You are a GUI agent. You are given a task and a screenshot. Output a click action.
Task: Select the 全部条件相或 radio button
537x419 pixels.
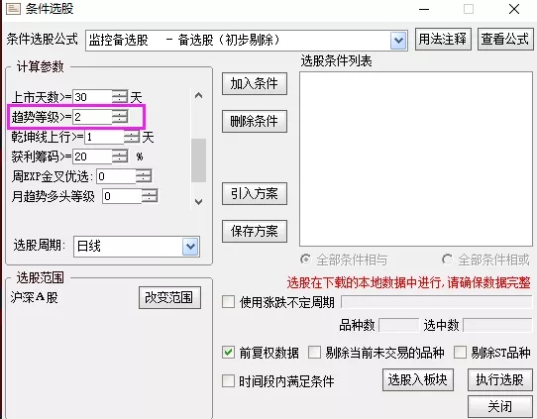[x=447, y=260]
